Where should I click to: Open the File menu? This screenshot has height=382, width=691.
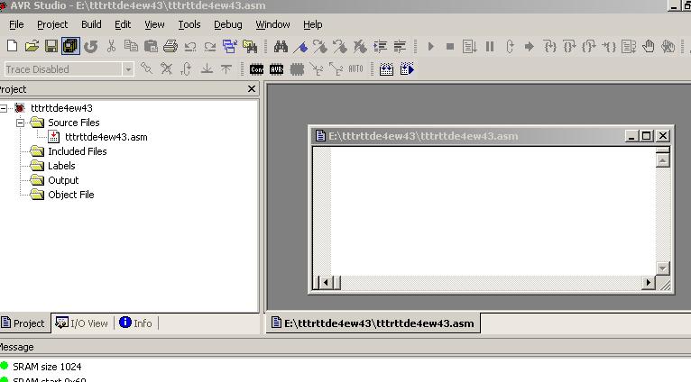click(16, 24)
